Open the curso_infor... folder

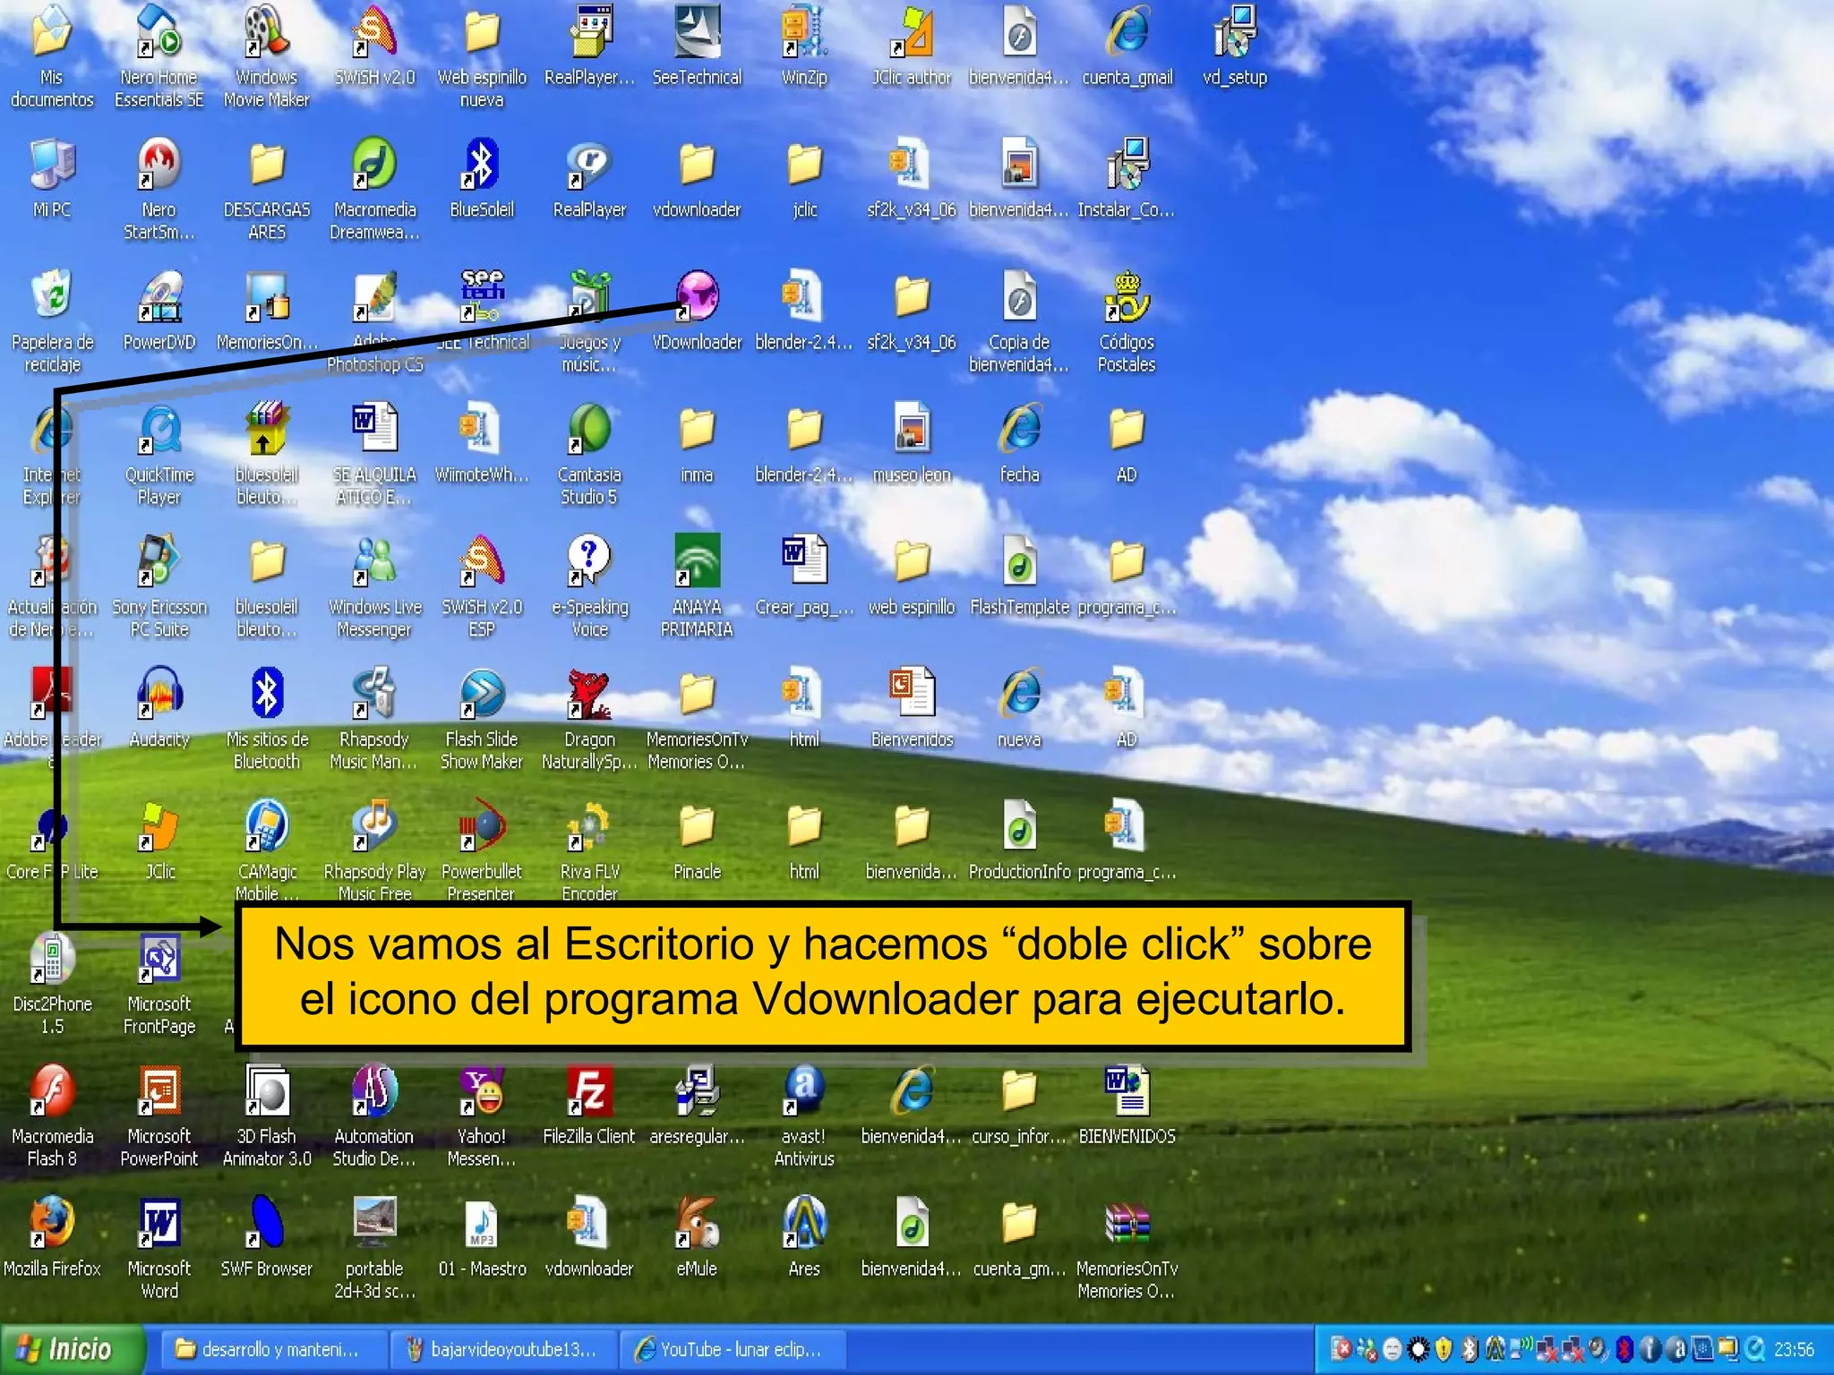point(1019,1090)
